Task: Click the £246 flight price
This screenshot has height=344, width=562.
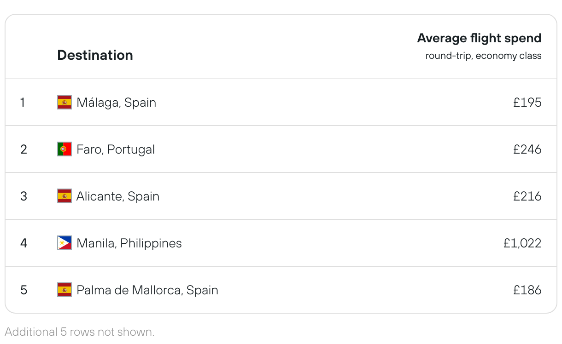Action: tap(527, 149)
